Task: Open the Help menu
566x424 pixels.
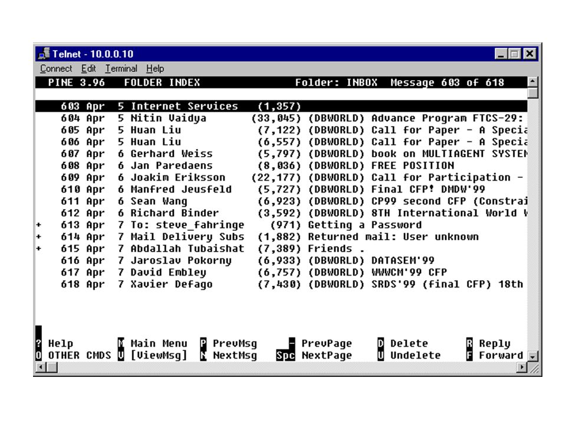Action: coord(155,68)
